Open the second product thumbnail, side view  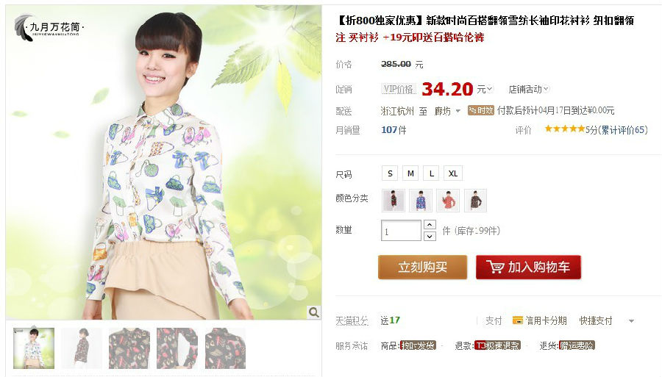[x=82, y=348]
